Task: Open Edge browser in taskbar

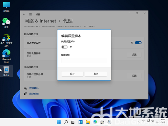Action: point(95,122)
